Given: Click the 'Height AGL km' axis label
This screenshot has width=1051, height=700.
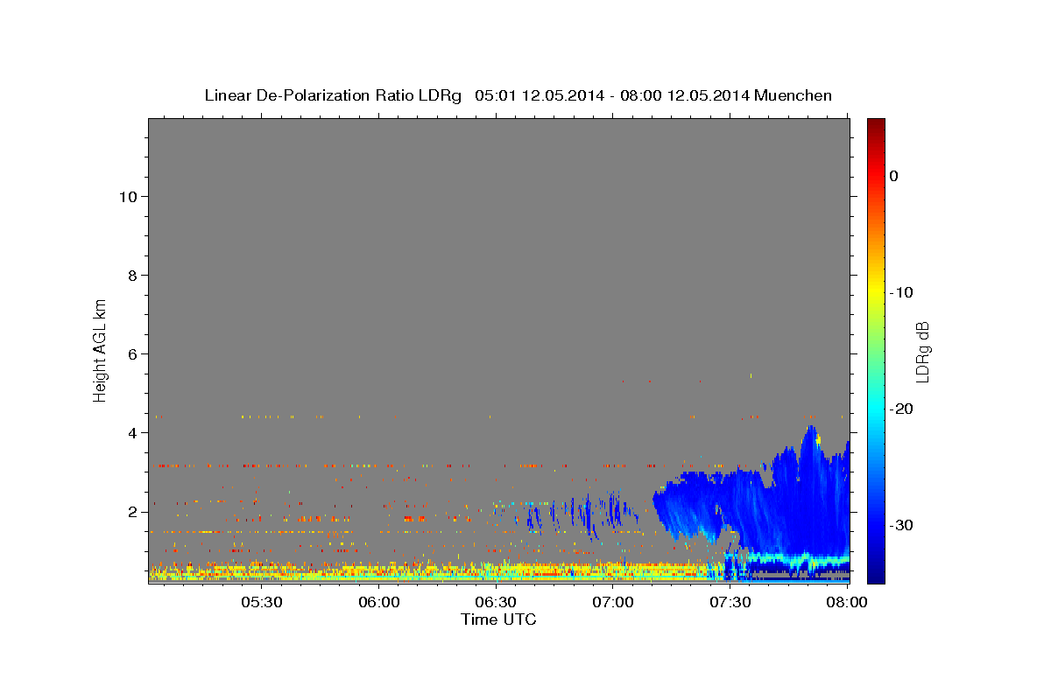Looking at the screenshot, I should click(101, 349).
